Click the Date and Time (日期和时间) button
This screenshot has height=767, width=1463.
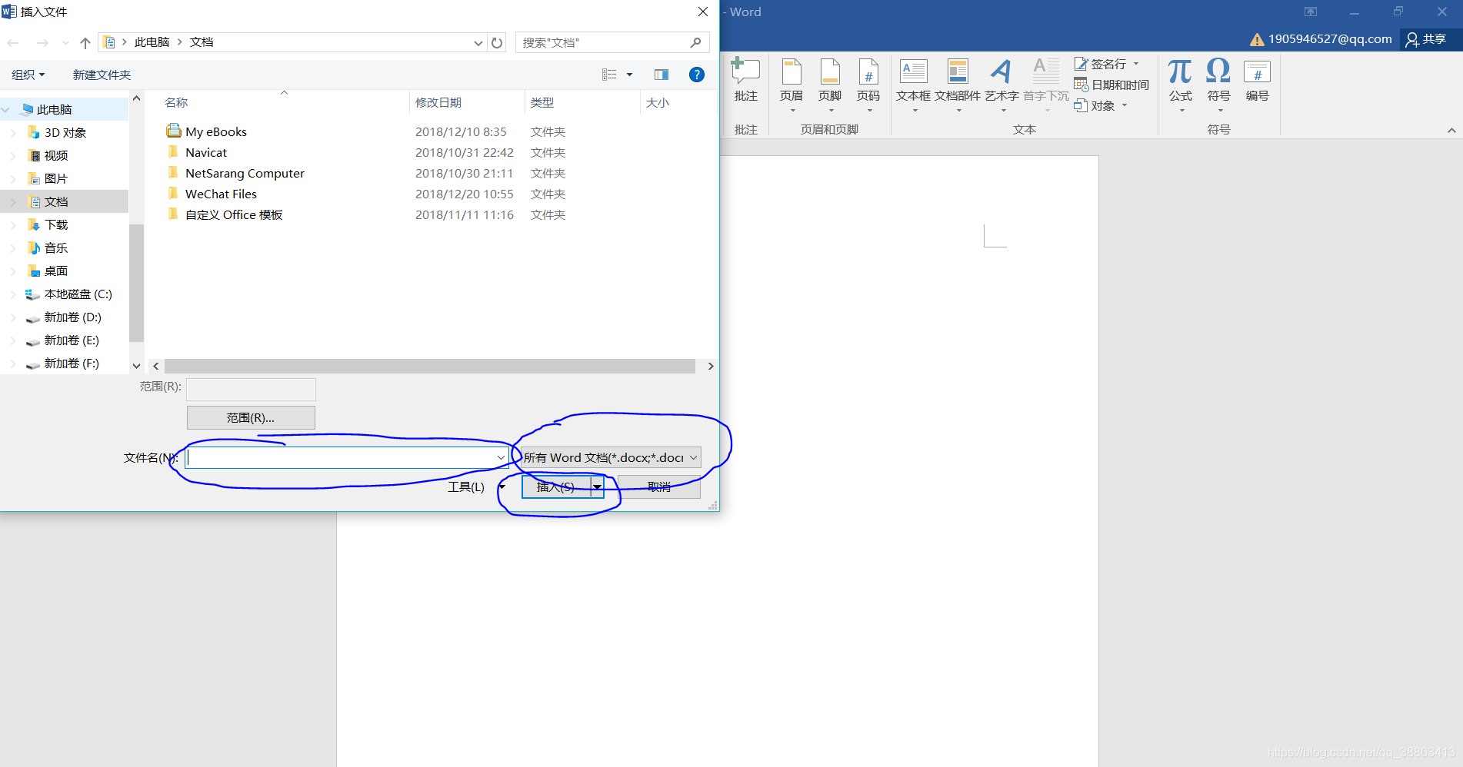pyautogui.click(x=1111, y=85)
